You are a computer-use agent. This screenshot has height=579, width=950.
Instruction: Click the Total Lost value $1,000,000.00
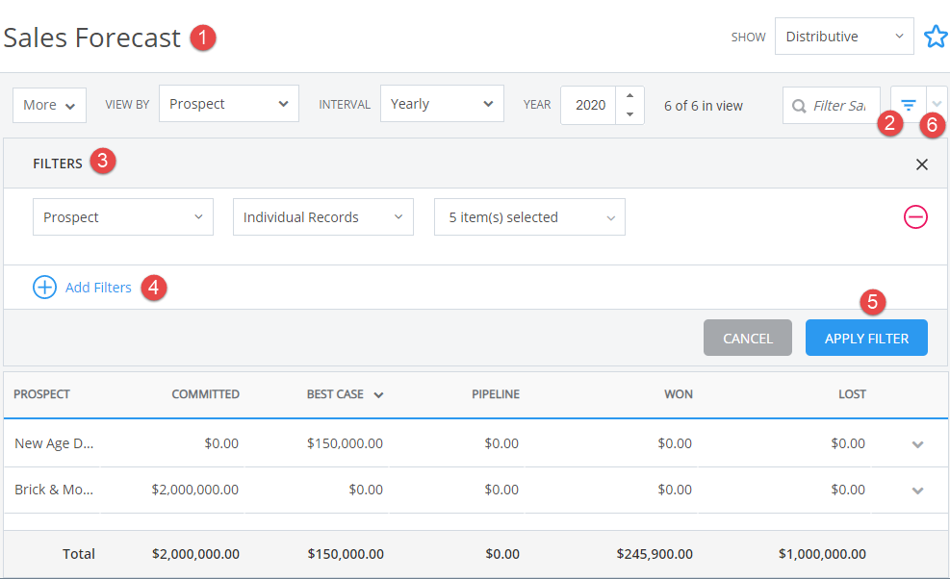822,554
